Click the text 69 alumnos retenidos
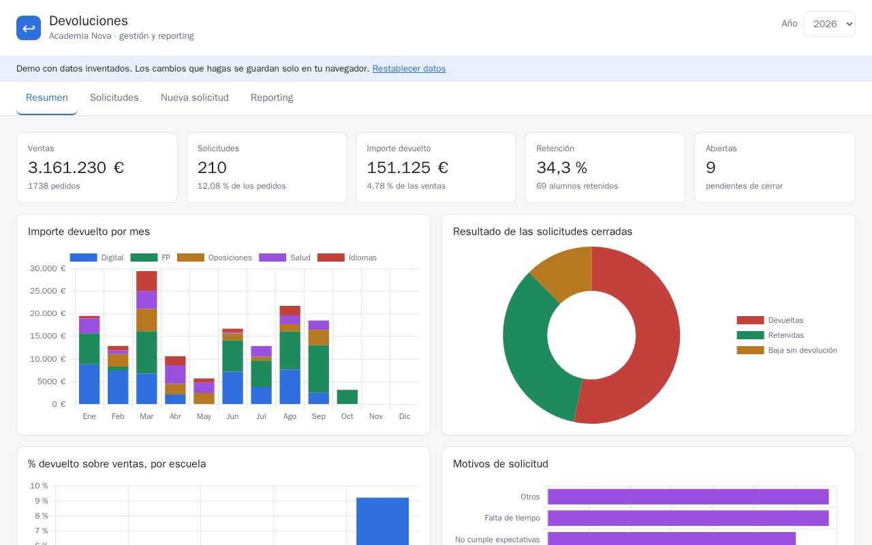Screen dimensions: 872x545 point(577,186)
